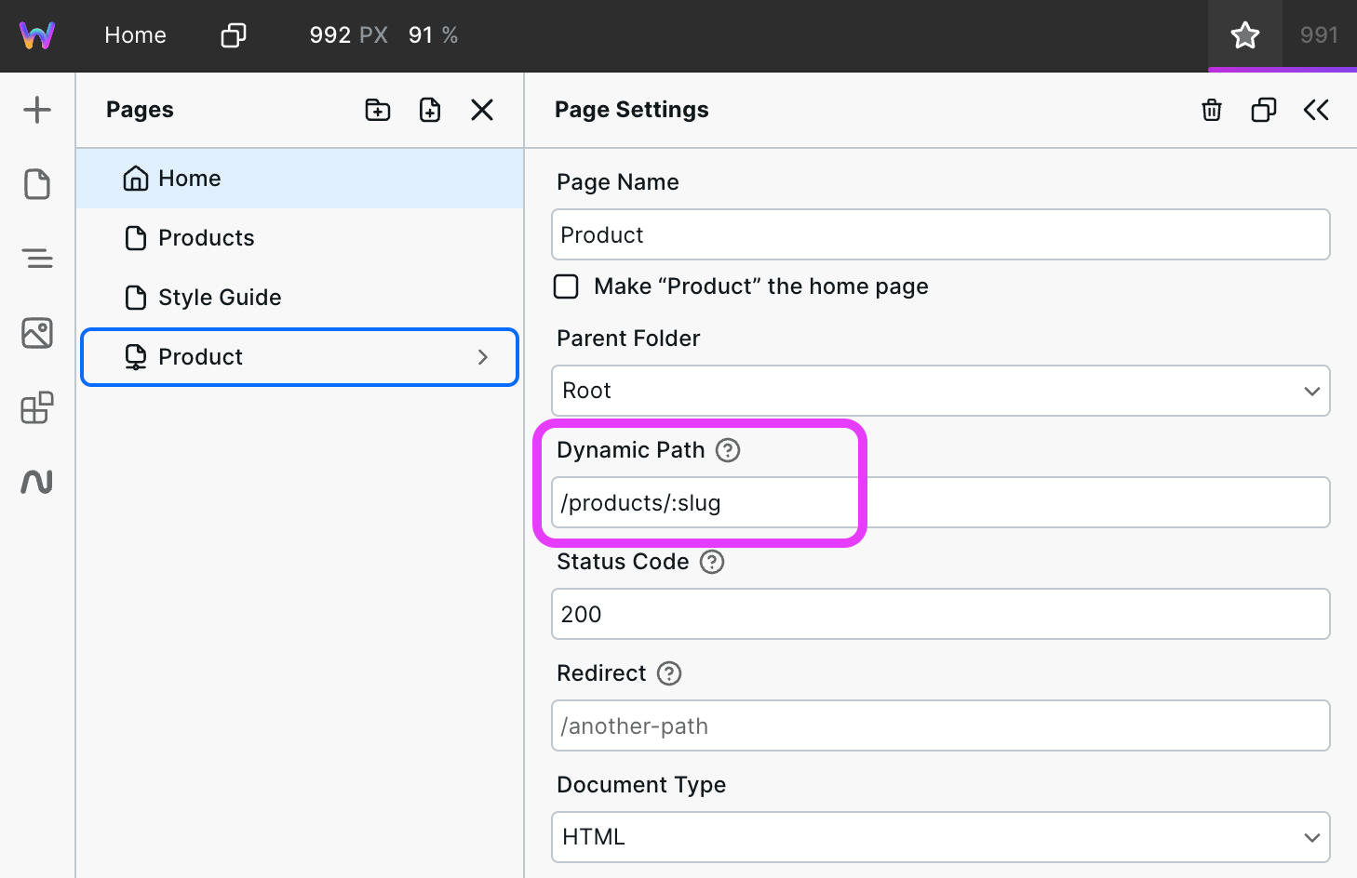Image resolution: width=1357 pixels, height=878 pixels.
Task: Click the Webstudio logo icon
Action: click(x=37, y=35)
